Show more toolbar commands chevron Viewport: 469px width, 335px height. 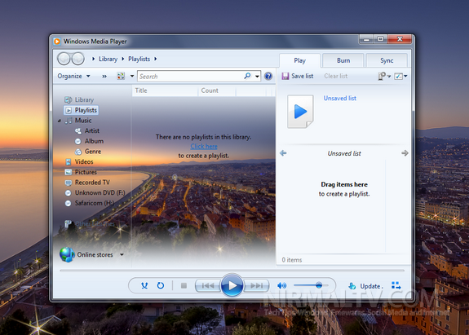(x=104, y=76)
